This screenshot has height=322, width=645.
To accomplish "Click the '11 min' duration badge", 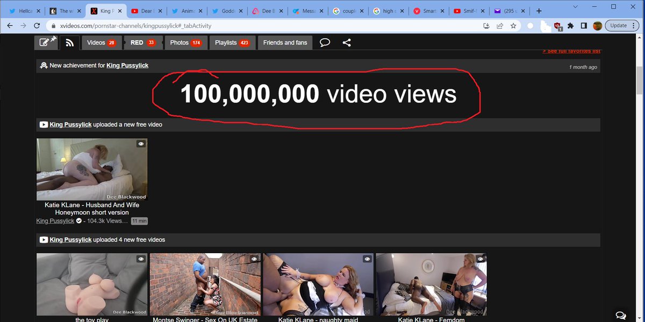I will (x=139, y=221).
